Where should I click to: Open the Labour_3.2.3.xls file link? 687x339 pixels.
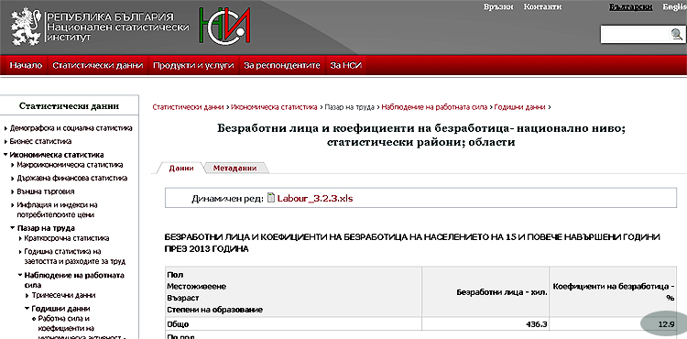[314, 199]
